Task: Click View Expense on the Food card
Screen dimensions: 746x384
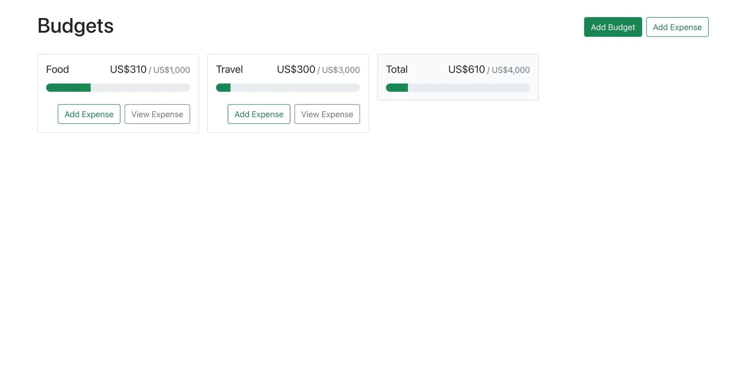Action: pyautogui.click(x=157, y=114)
